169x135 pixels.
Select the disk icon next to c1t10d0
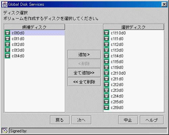point(106,33)
